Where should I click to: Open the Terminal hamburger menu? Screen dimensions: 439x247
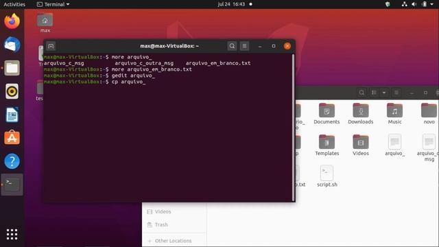click(x=244, y=46)
